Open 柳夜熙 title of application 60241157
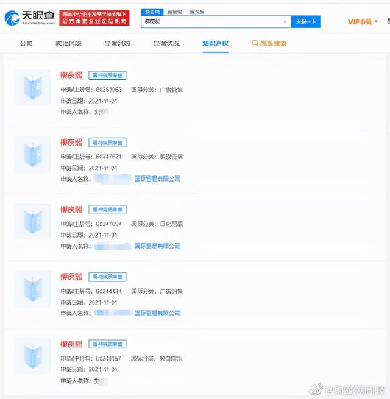The width and height of the screenshot is (390, 399). click(x=71, y=344)
